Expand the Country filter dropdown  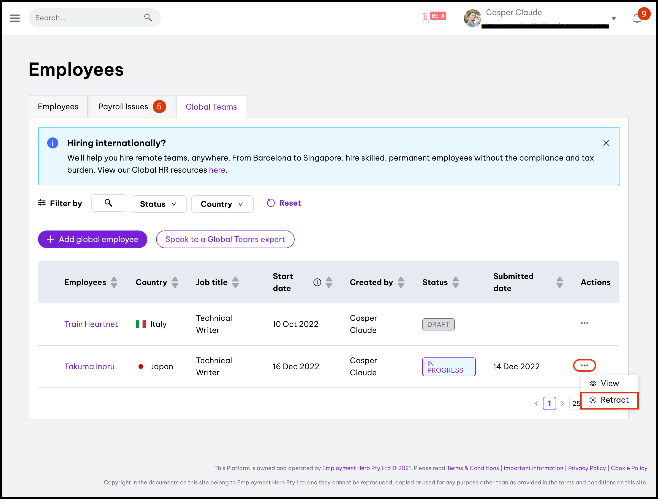[x=222, y=204]
